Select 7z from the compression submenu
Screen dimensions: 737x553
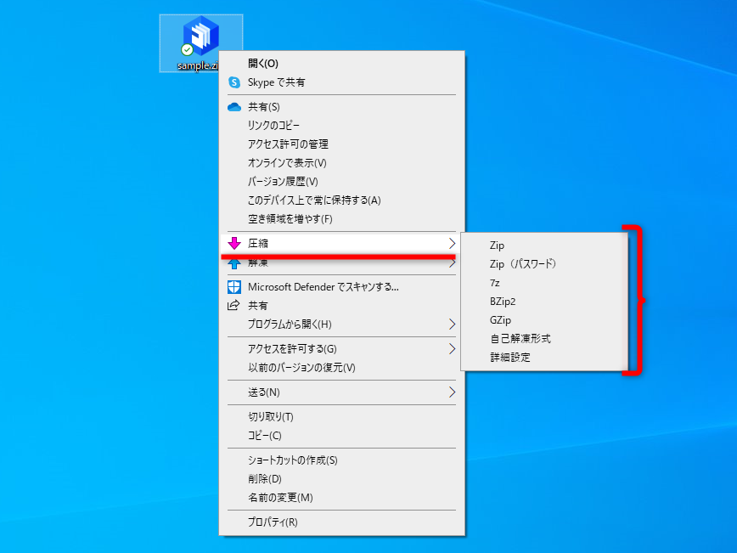pyautogui.click(x=498, y=283)
